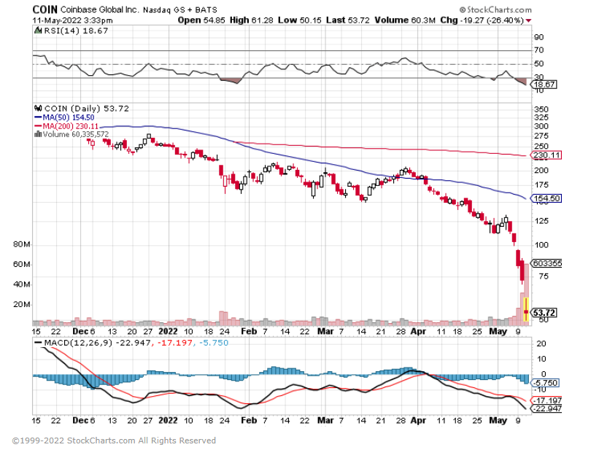Click the copyright StockCharts.com footer text
This screenshot has width=591, height=458.
115,440
